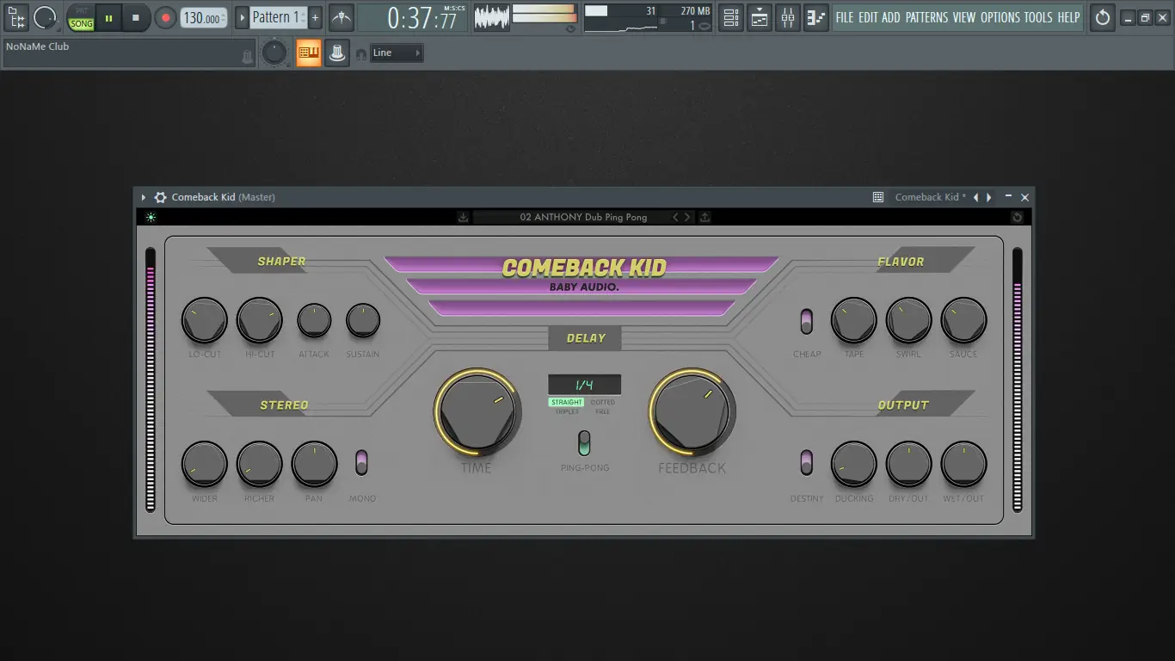1175x661 pixels.
Task: Open the VIEW menu
Action: click(x=964, y=17)
